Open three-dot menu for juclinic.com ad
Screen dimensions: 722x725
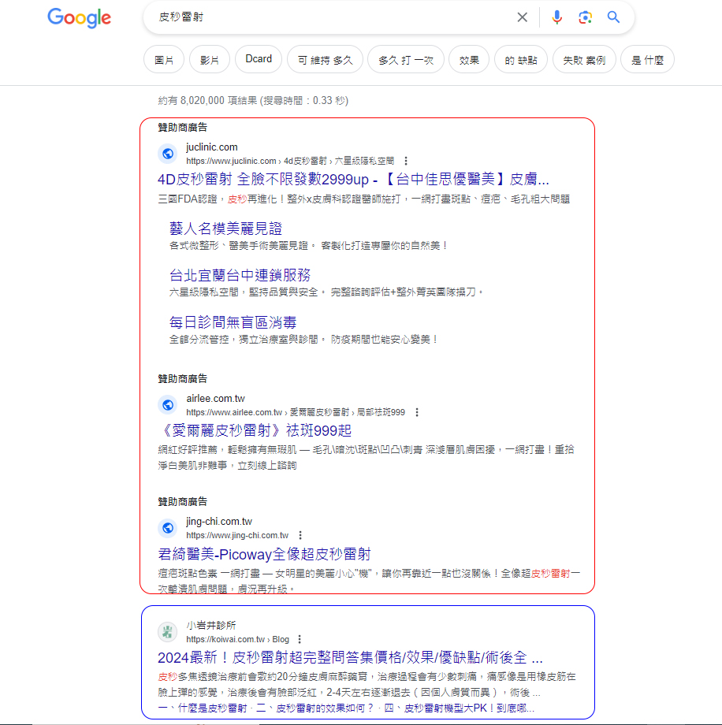point(406,161)
